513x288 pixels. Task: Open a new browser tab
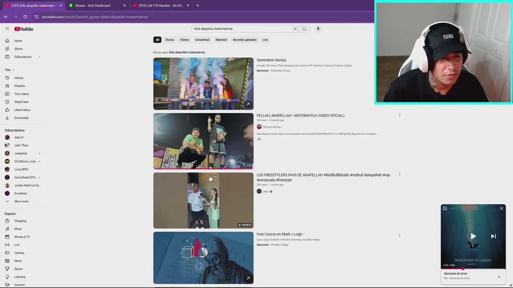click(x=198, y=6)
